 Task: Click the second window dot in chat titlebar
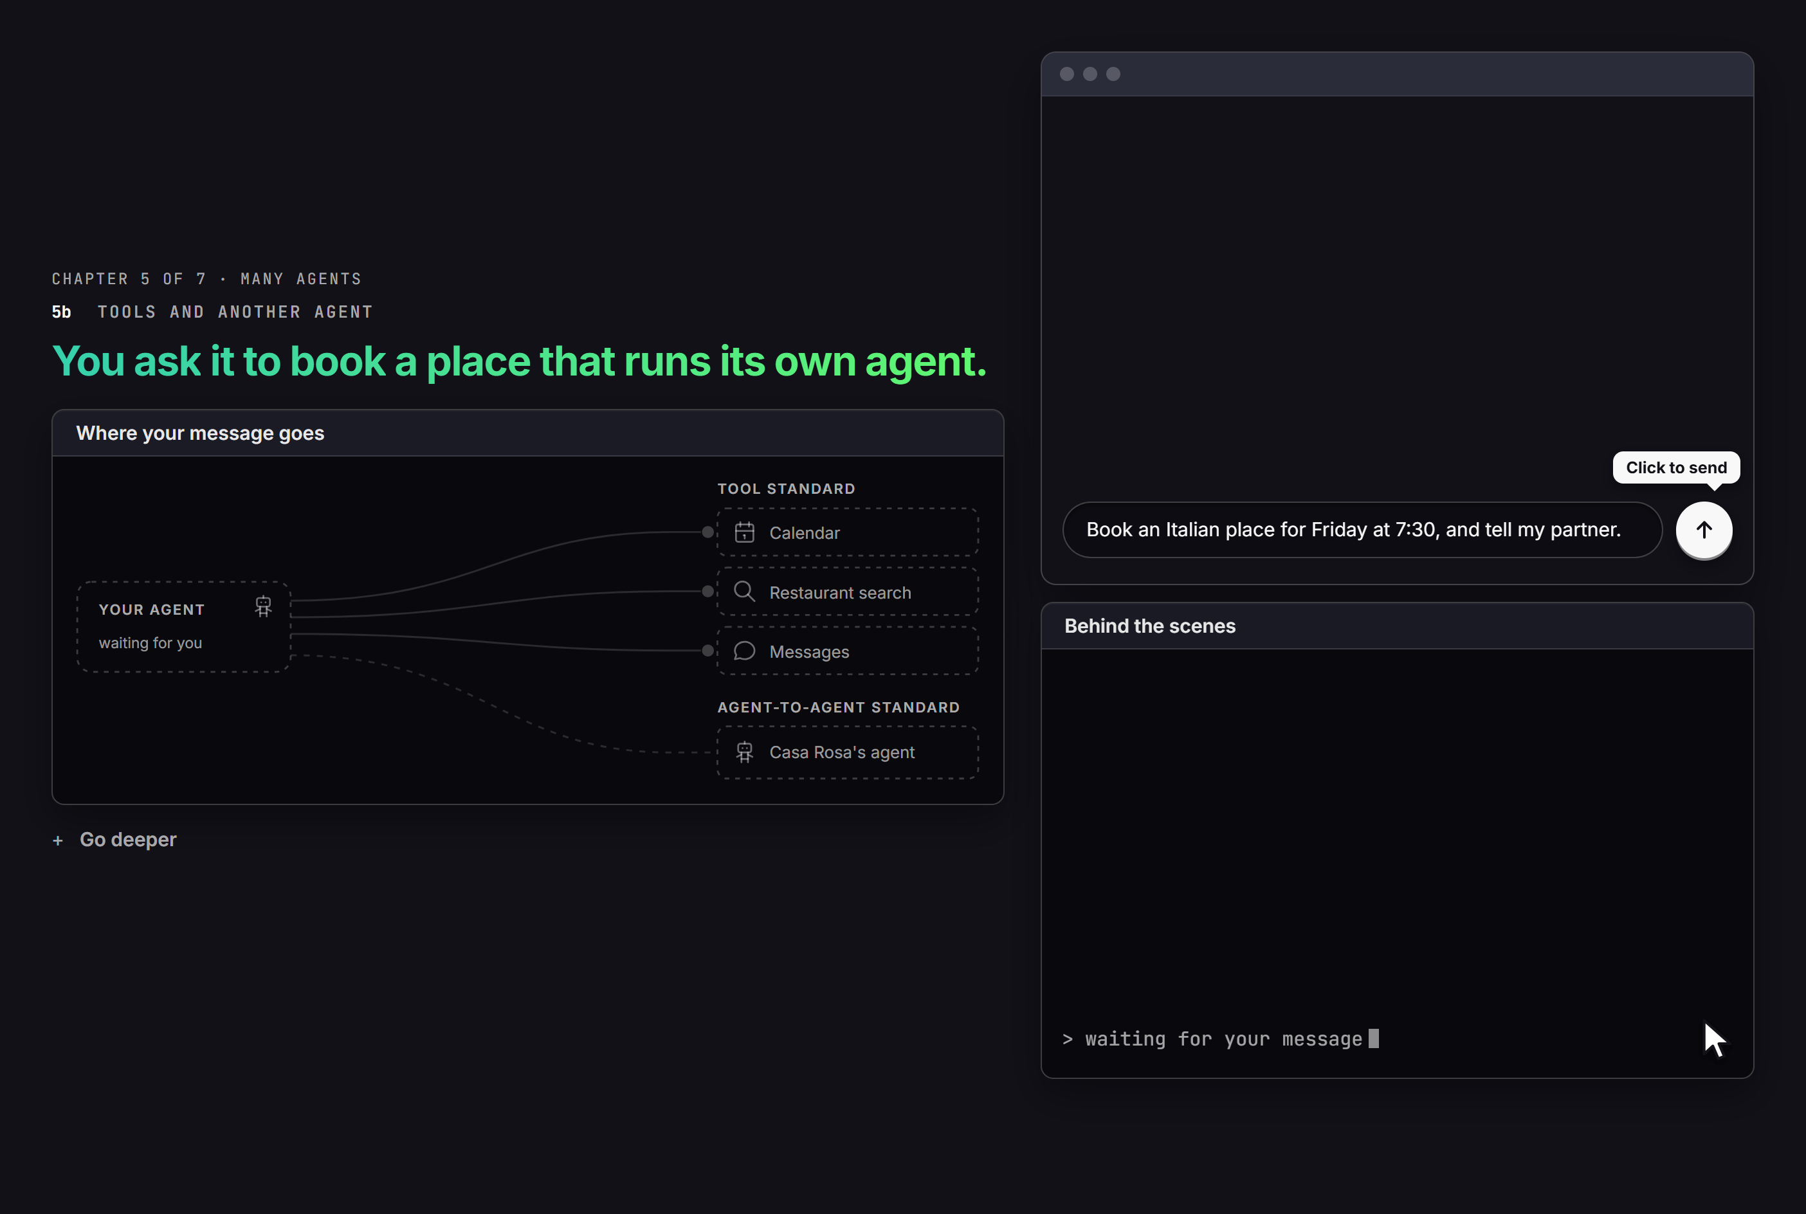coord(1090,73)
